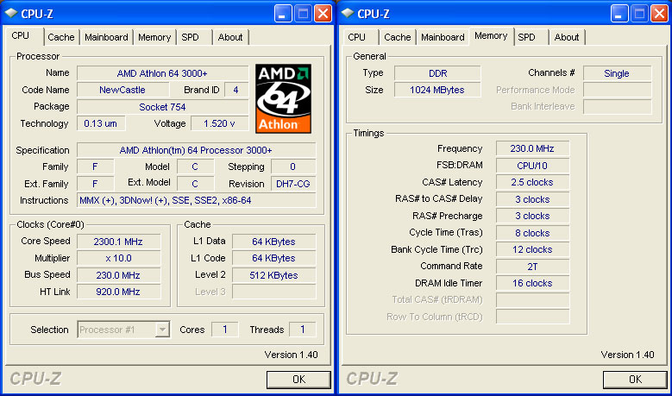
Task: Click the Bank Cycle Time value 12 clocks
Action: click(533, 249)
